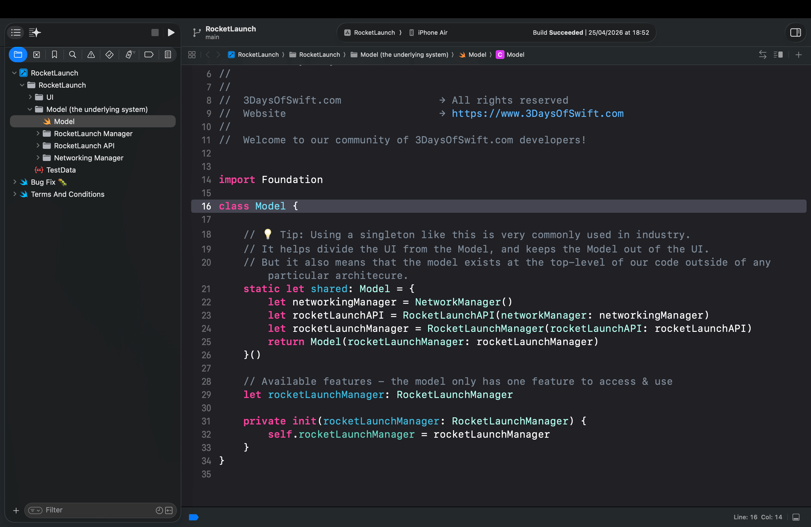Click the Model class breadcrumb

[x=510, y=55]
